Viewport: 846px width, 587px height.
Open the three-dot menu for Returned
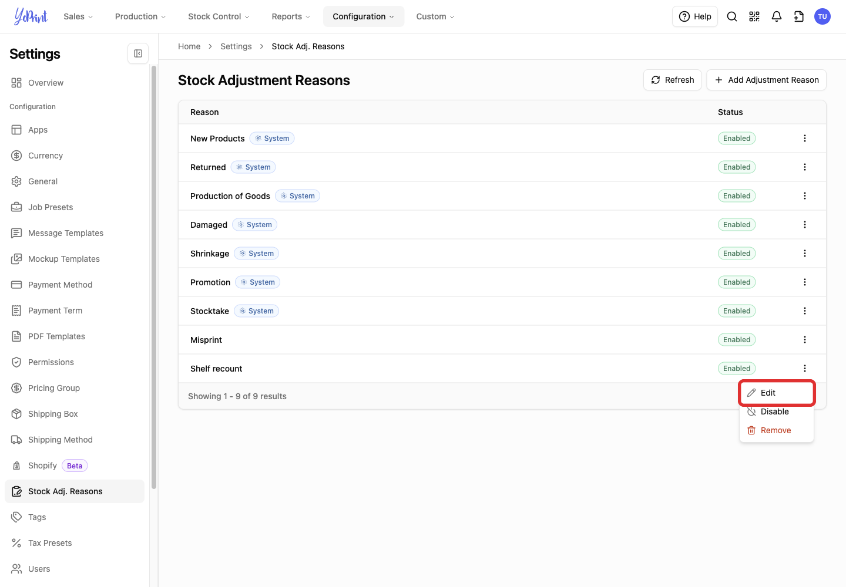(x=805, y=167)
